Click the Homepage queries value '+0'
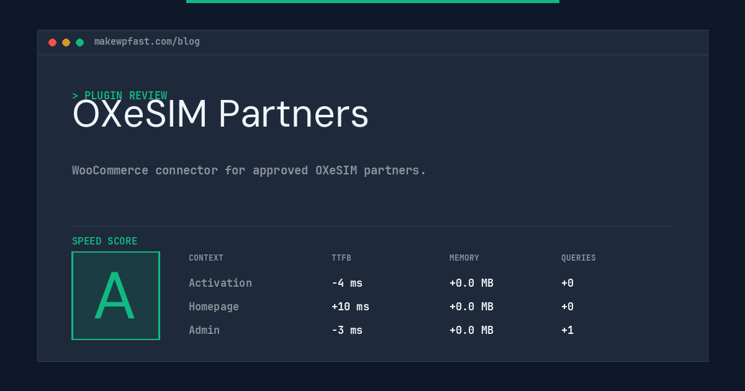This screenshot has width=745, height=391. click(x=567, y=307)
